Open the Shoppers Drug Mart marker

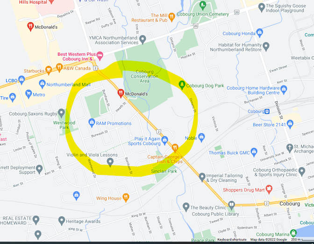pyautogui.click(x=269, y=189)
